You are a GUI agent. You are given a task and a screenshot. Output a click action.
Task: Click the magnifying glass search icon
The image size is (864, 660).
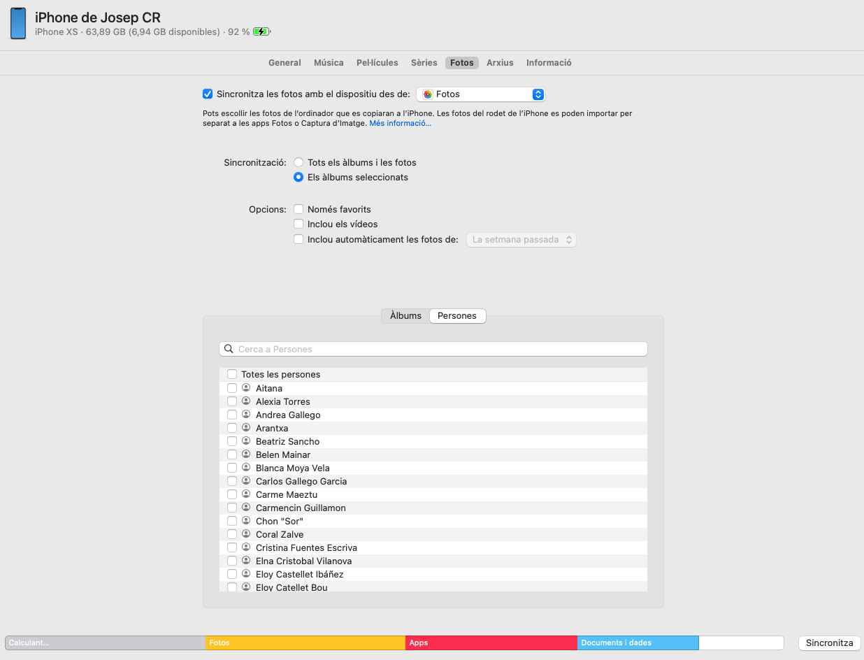tap(229, 349)
